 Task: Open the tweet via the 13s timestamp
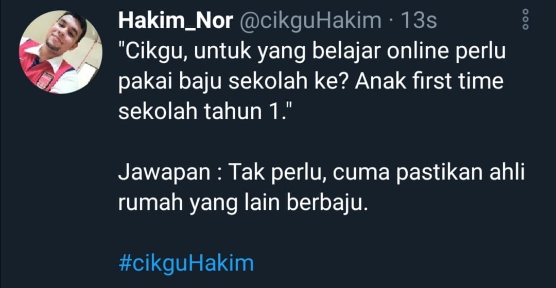[x=419, y=20]
